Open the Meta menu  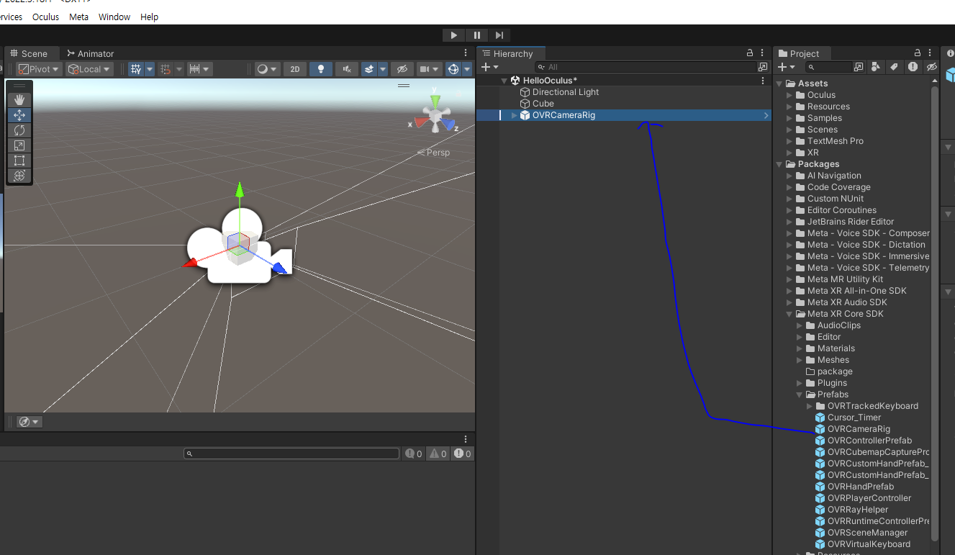point(78,17)
